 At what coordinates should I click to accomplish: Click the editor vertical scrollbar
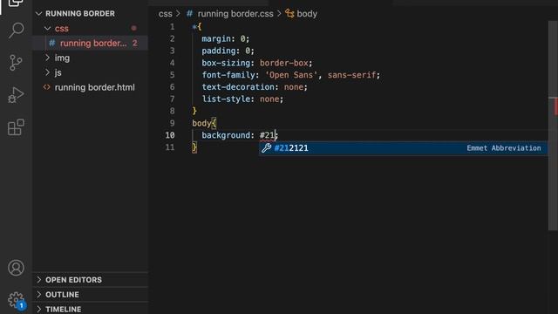tap(553, 126)
